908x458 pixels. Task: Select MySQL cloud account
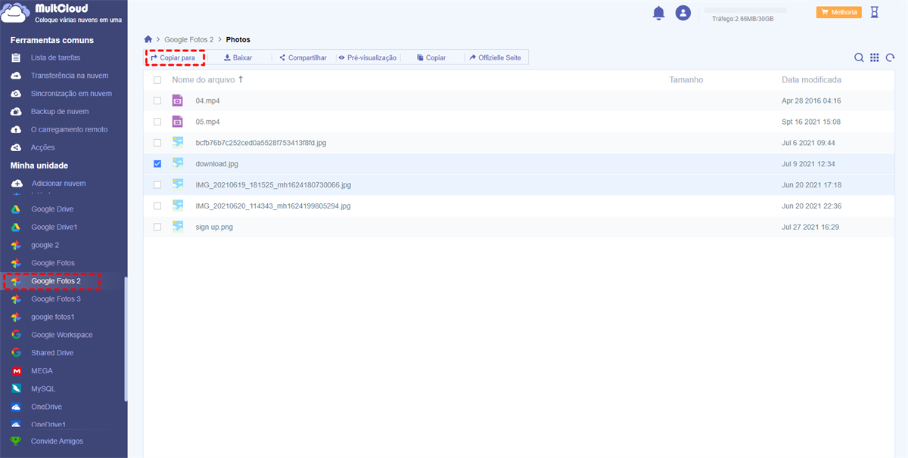pyautogui.click(x=42, y=388)
